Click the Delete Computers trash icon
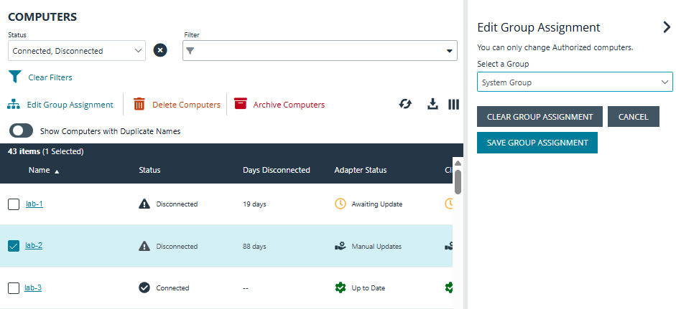 point(139,104)
